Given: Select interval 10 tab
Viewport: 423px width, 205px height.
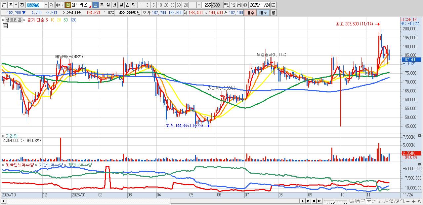Looking at the screenshot, I should (159, 5).
